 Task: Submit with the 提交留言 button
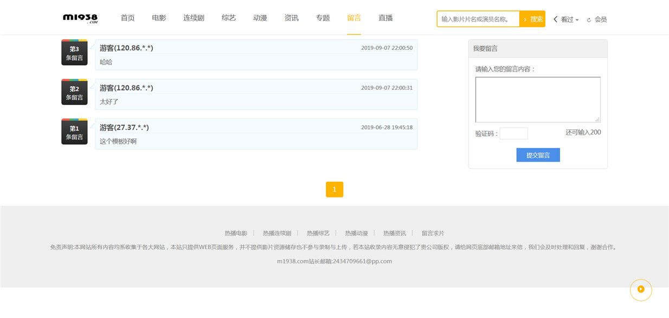[x=538, y=155]
